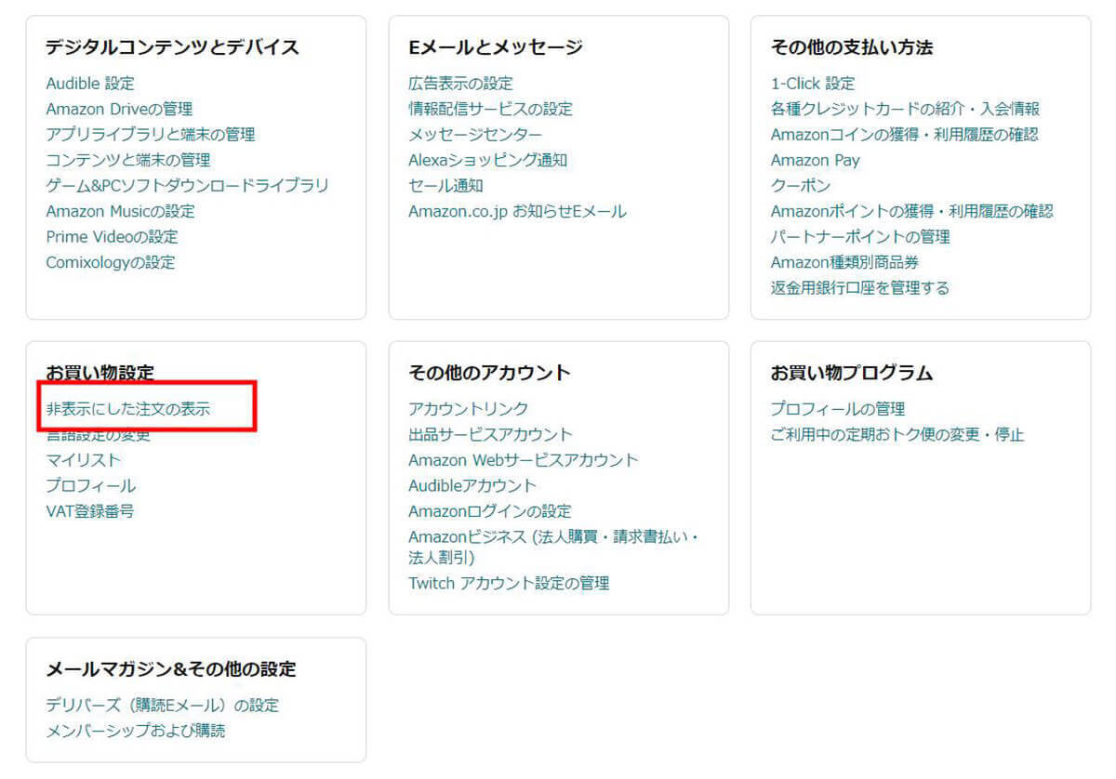Click VAT登録番号 link
Image resolution: width=1116 pixels, height=779 pixels.
tap(90, 511)
